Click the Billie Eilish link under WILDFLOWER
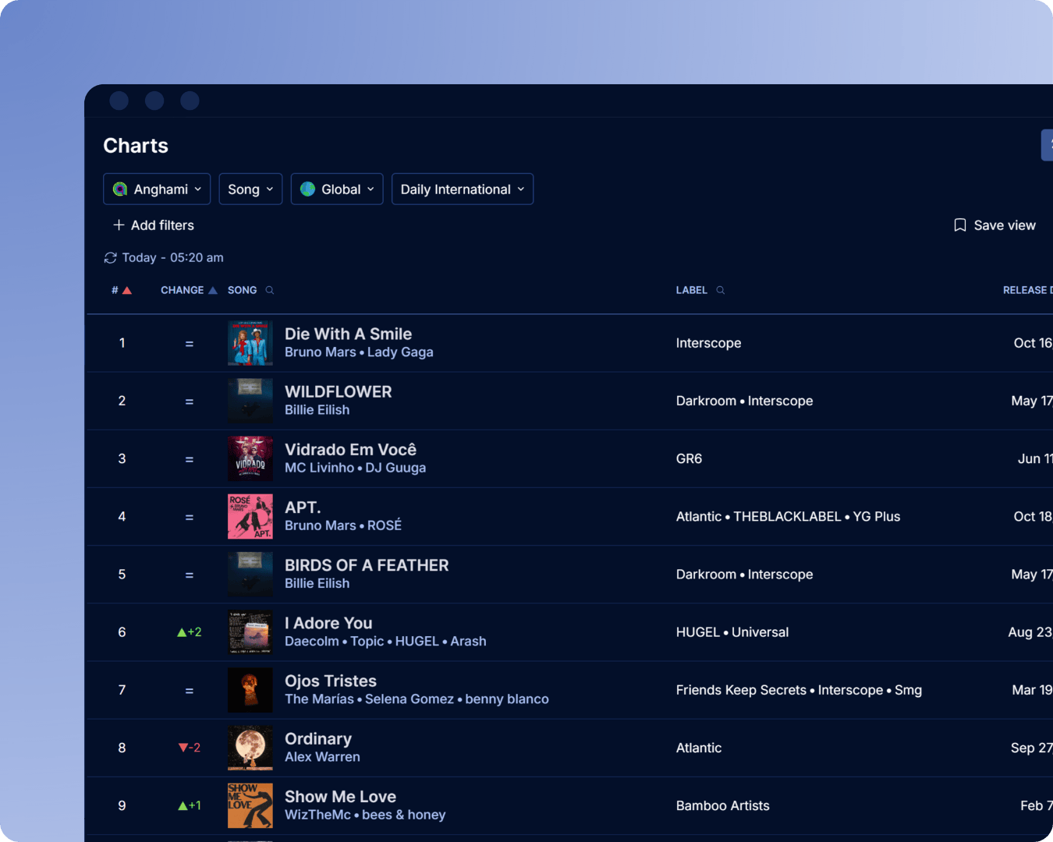Image resolution: width=1053 pixels, height=842 pixels. click(317, 409)
